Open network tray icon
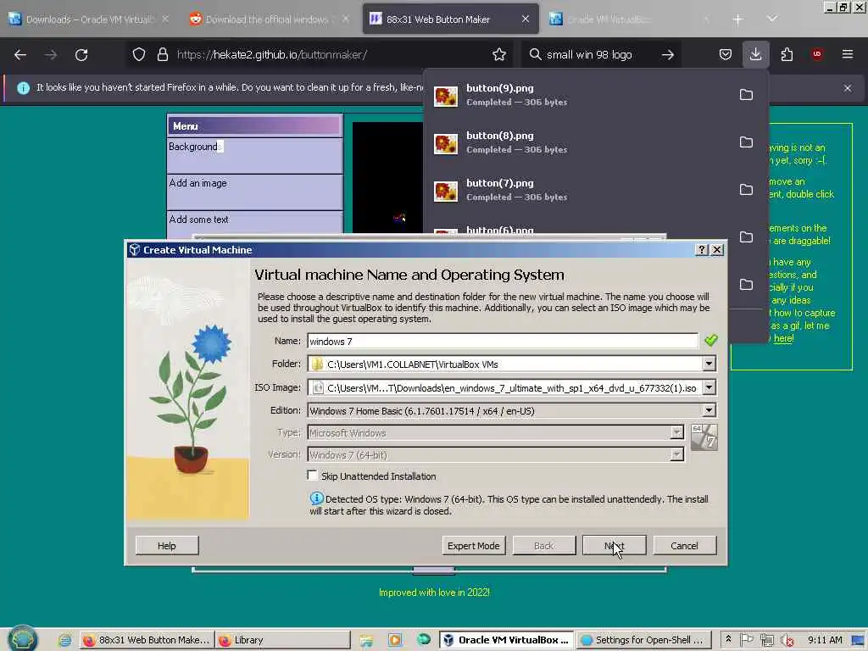The height and width of the screenshot is (651, 868). [x=766, y=640]
